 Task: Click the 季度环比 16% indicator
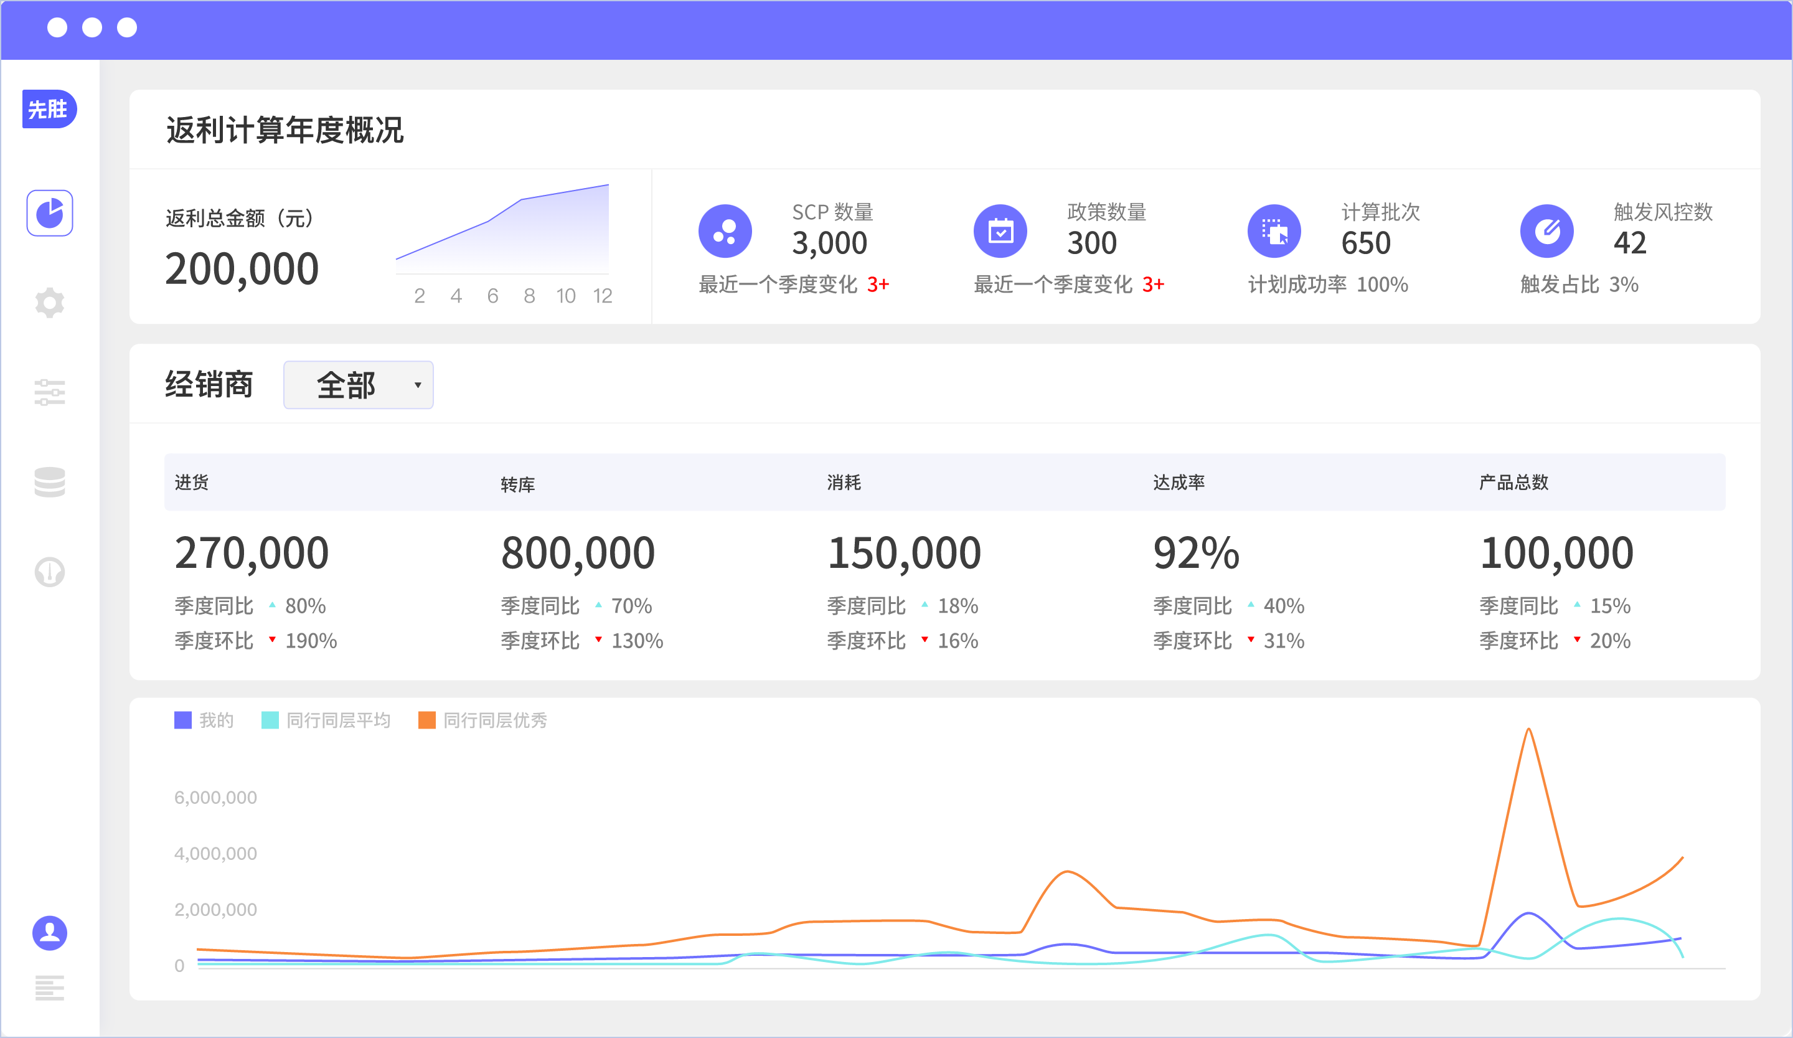point(903,641)
